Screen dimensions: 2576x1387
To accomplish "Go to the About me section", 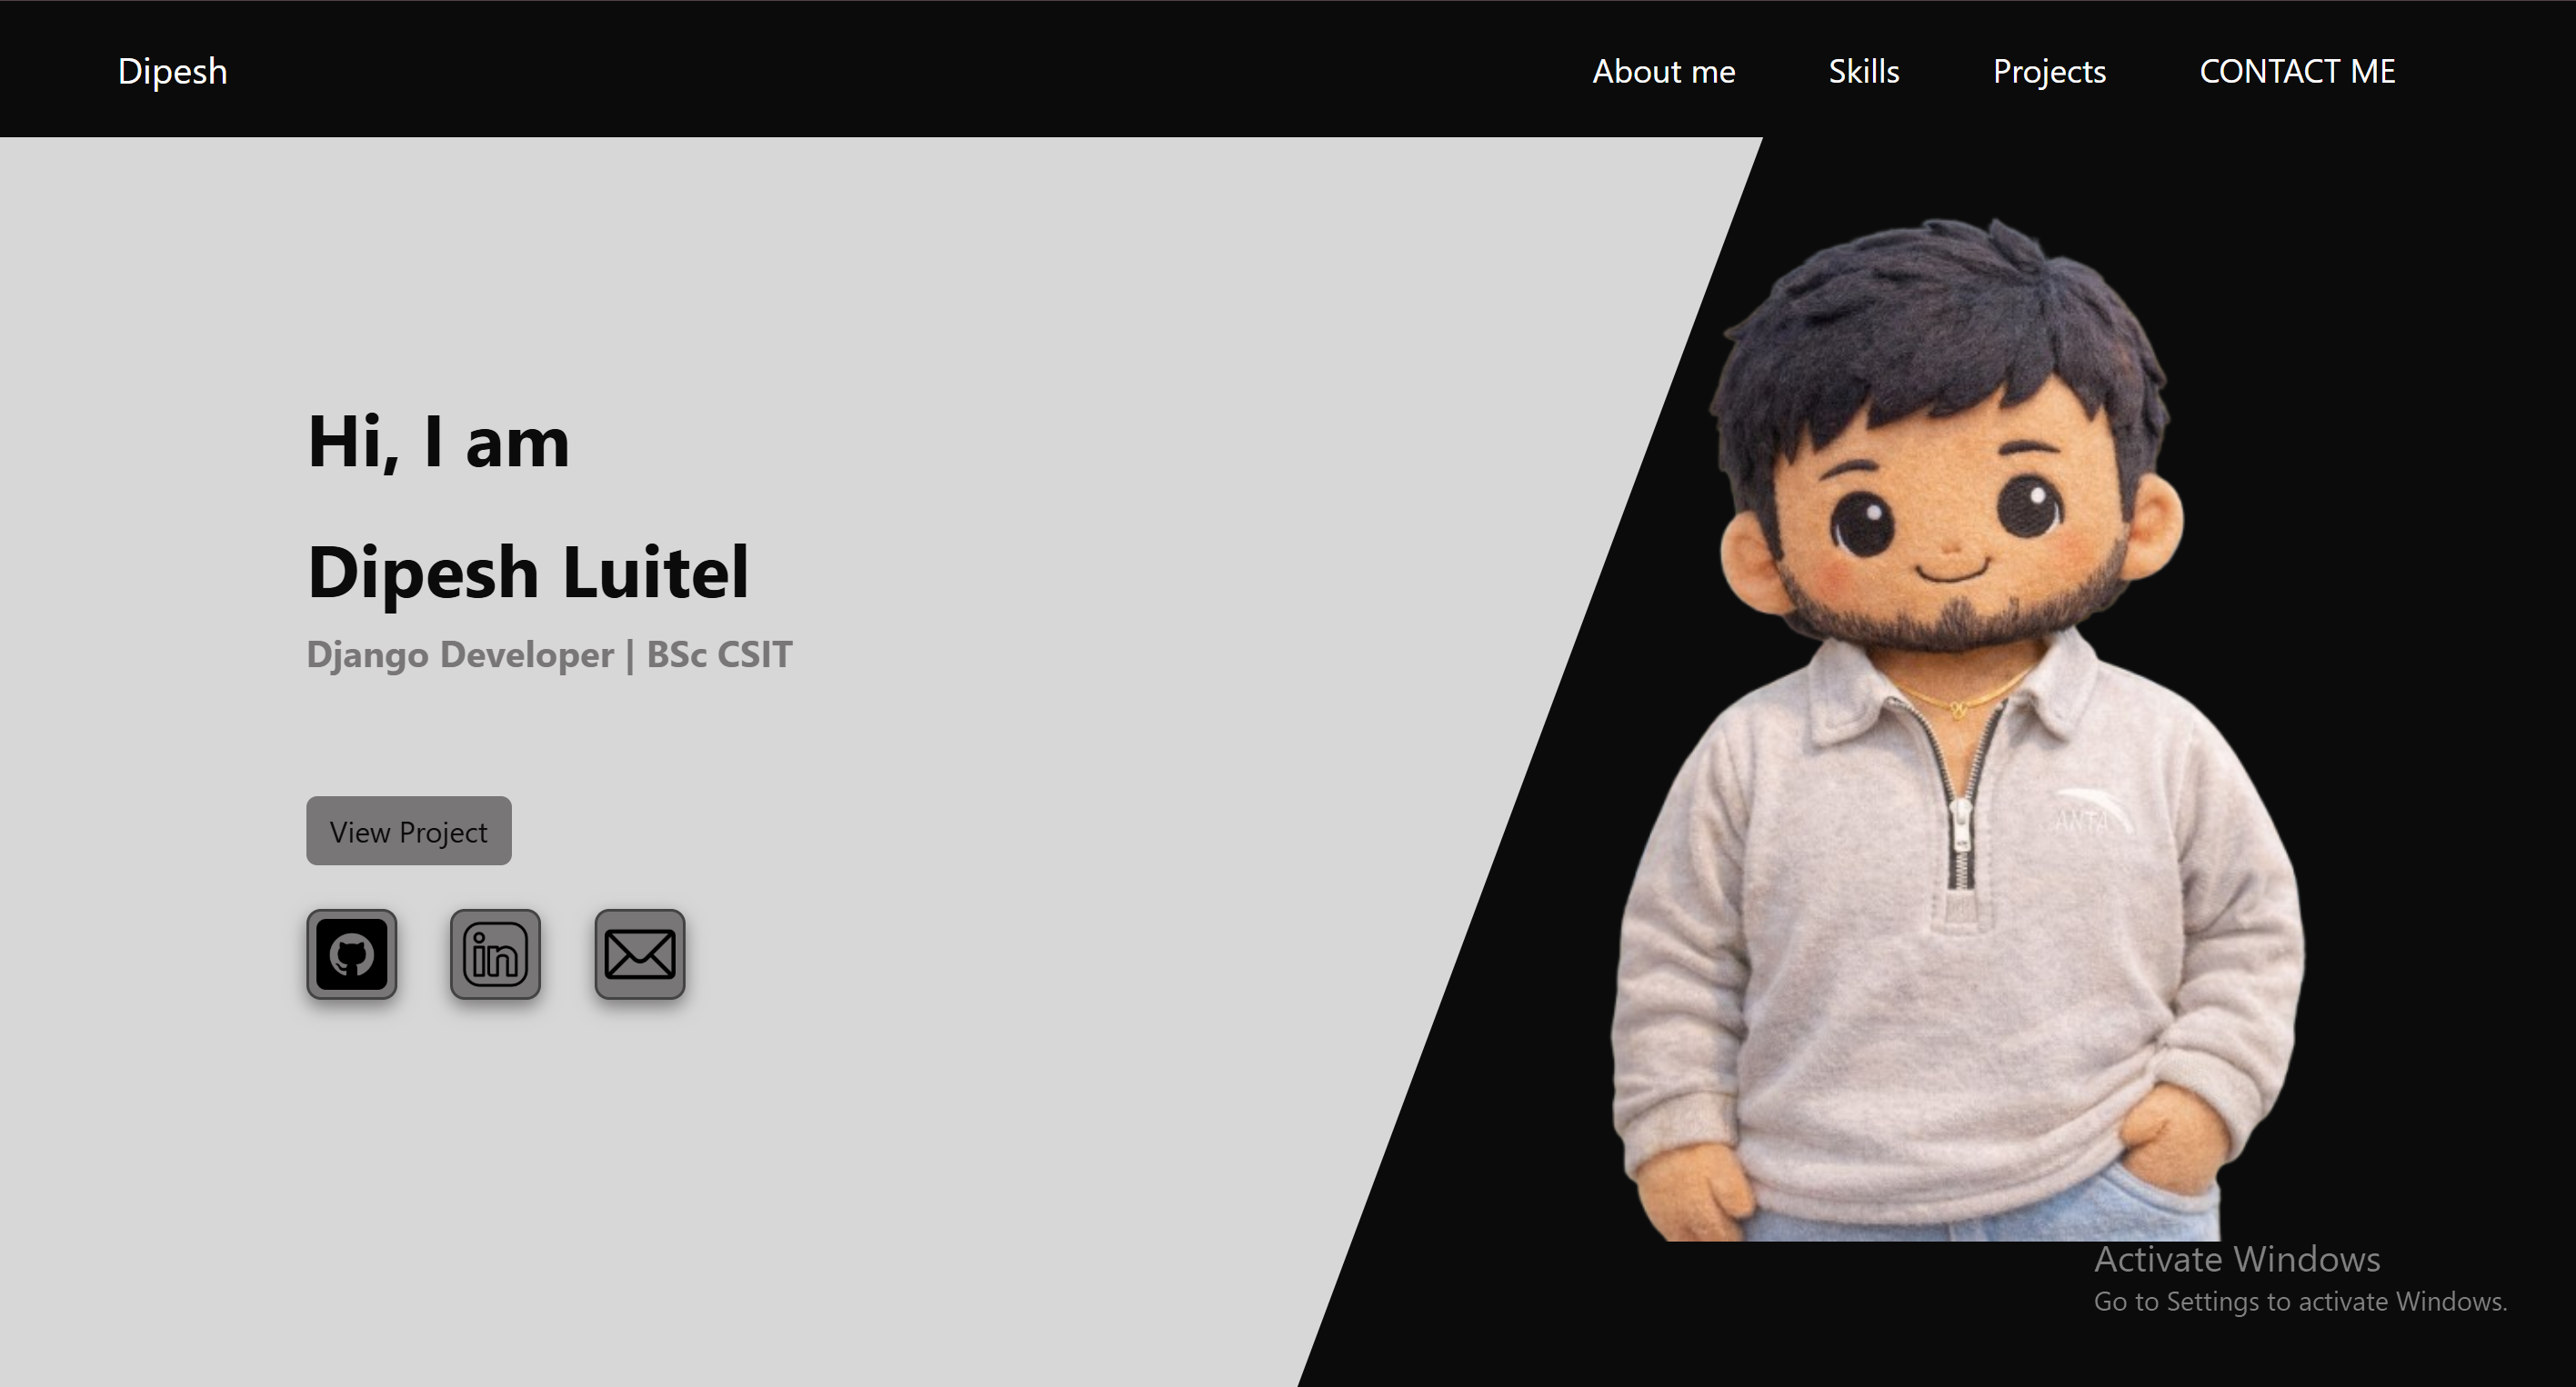I will click(x=1663, y=71).
